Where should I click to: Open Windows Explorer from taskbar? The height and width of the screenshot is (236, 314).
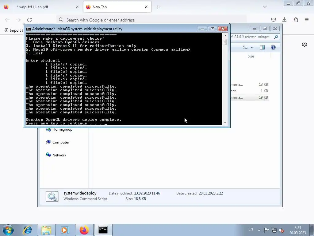point(46,230)
